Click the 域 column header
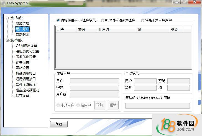Image resolution: width=202 pixels, height=136 pixels. [x=152, y=30]
